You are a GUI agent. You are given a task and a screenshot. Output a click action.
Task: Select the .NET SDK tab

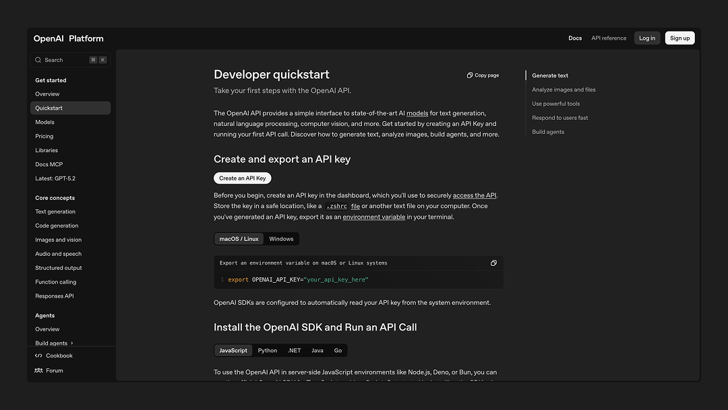click(295, 351)
